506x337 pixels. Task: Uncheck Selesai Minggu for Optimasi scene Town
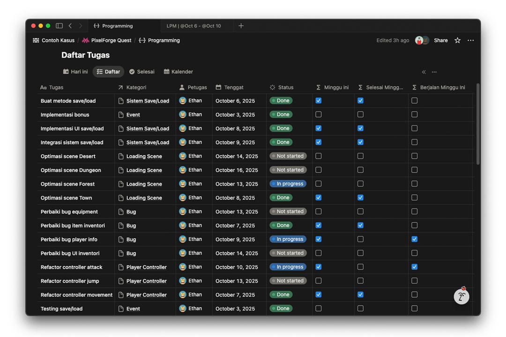(x=360, y=198)
